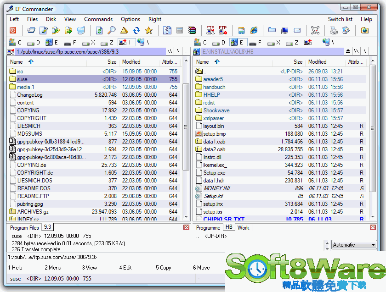Select drive C in left panel
This screenshot has width=386, height=292.
pos(15,43)
